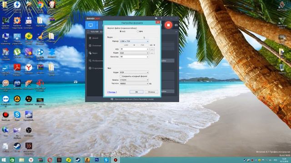The width and height of the screenshot is (291, 163).
Task: Select the screen recording mode icon in Bandicam
Action: tap(90, 25)
